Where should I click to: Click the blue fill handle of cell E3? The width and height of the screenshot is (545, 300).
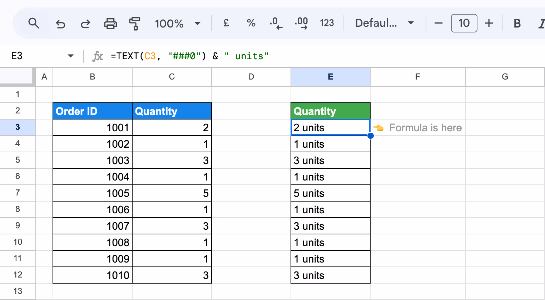point(371,136)
